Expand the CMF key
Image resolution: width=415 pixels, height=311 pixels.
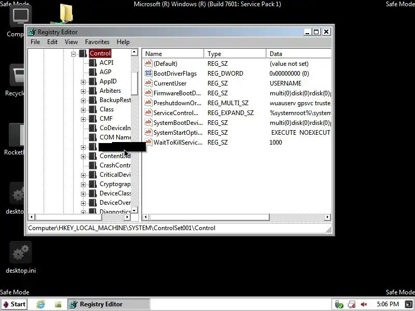click(83, 120)
